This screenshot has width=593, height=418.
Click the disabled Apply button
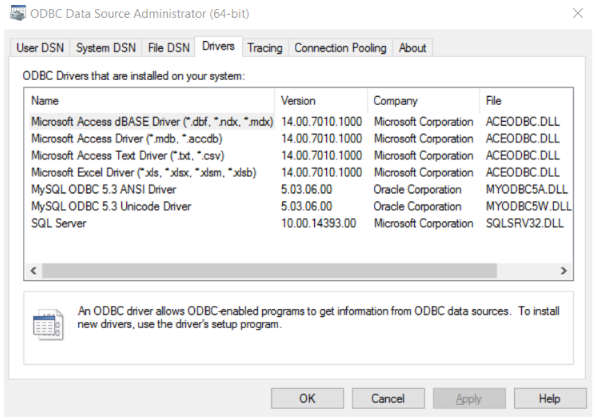click(469, 398)
